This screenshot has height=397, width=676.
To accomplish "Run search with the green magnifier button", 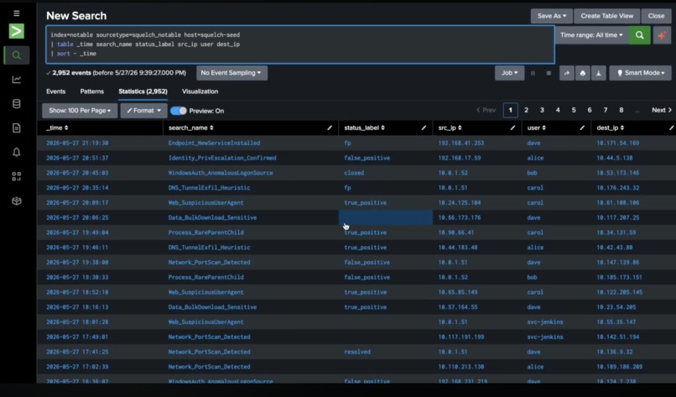I will pyautogui.click(x=639, y=35).
